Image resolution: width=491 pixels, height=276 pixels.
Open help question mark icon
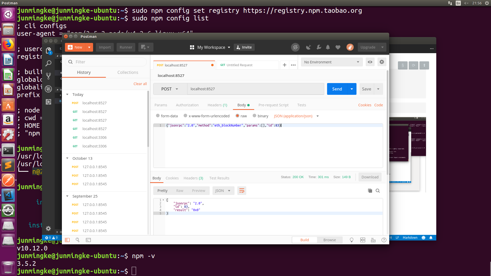click(x=384, y=240)
